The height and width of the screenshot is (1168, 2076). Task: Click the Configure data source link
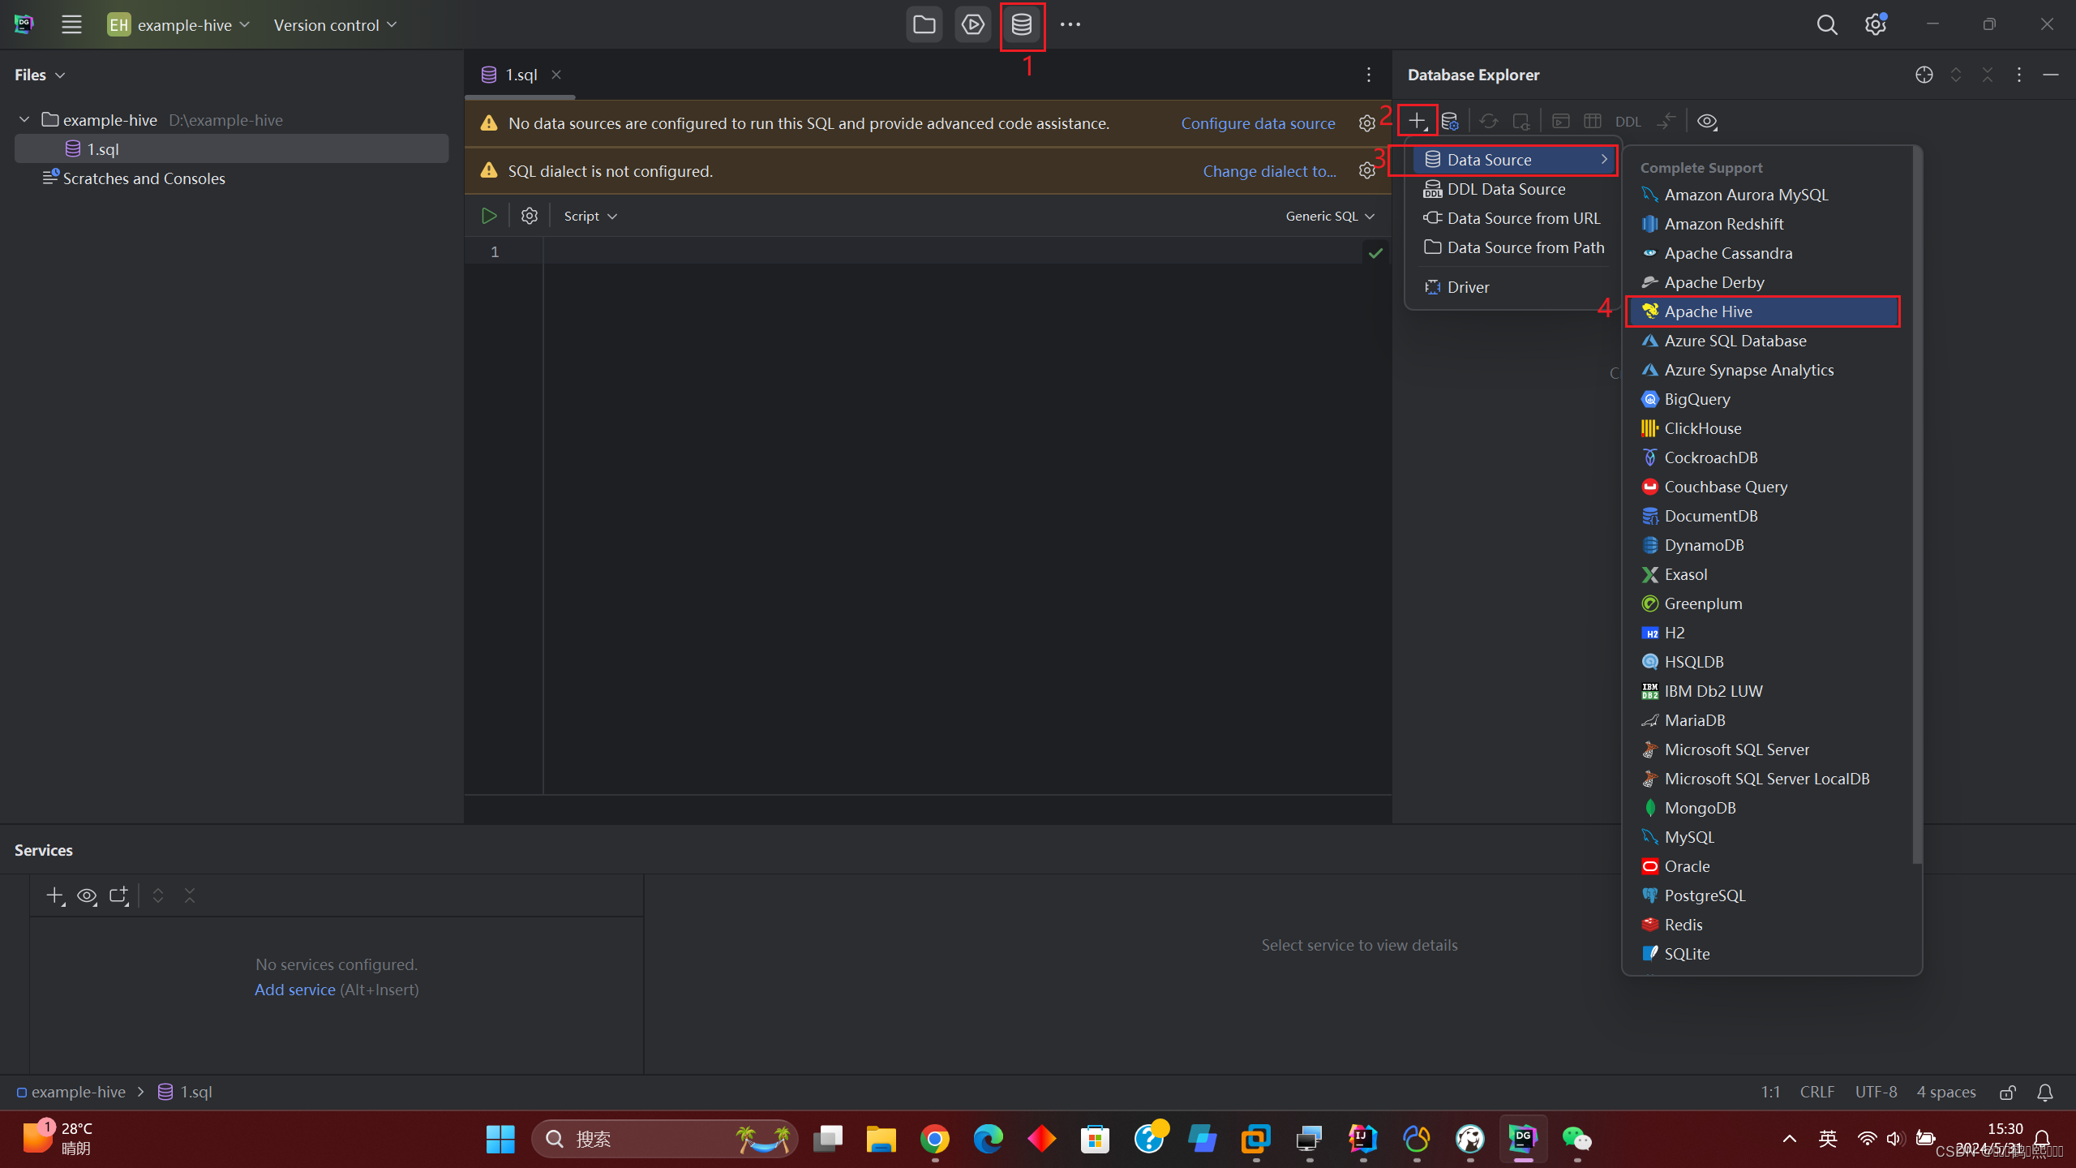(x=1258, y=123)
